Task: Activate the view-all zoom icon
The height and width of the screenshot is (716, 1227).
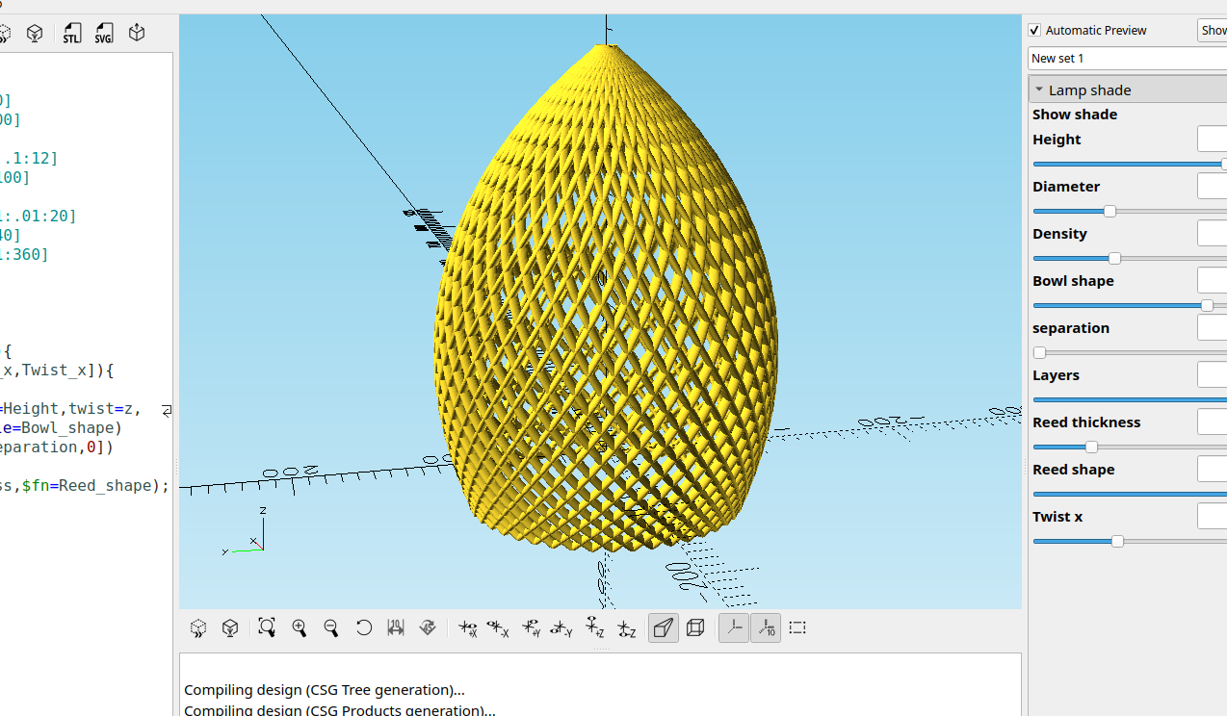Action: click(x=267, y=627)
